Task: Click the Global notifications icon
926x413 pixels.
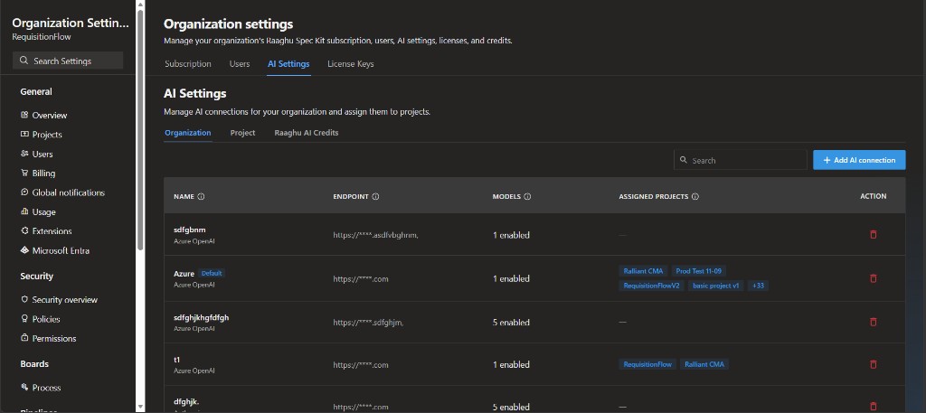Action: pyautogui.click(x=24, y=192)
